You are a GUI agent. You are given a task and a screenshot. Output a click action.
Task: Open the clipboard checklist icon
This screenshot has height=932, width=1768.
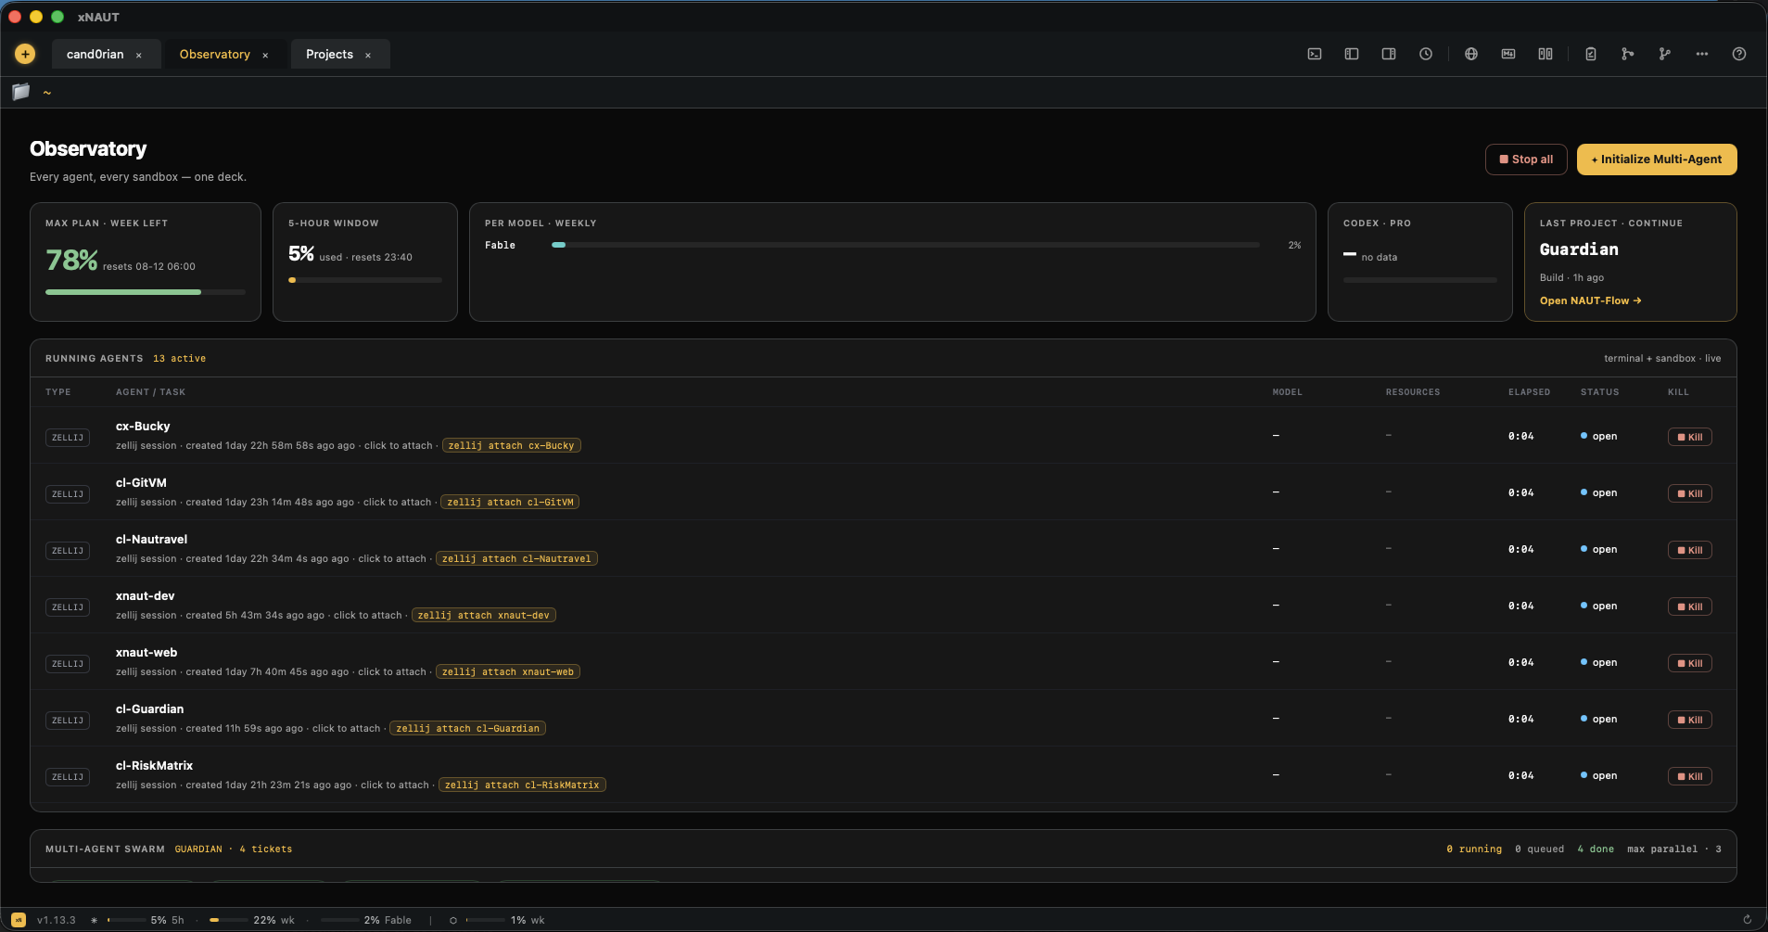(x=1591, y=54)
